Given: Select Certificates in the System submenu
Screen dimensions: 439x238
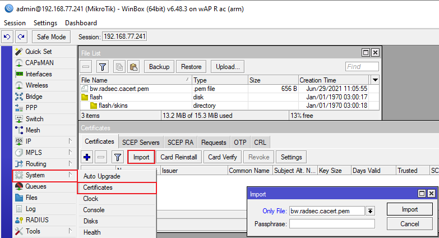Looking at the screenshot, I should click(x=98, y=187).
